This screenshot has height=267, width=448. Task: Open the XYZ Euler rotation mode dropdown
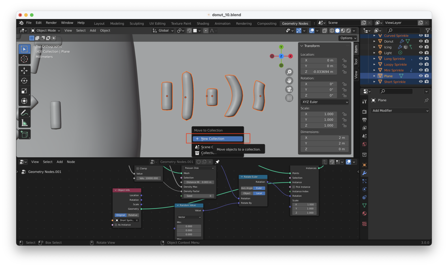325,102
